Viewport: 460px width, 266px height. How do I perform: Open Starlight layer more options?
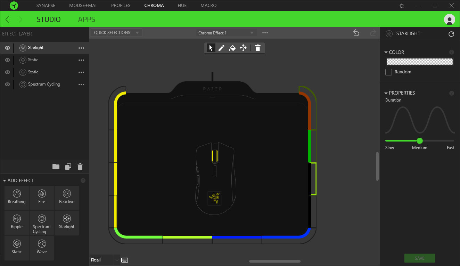(81, 48)
